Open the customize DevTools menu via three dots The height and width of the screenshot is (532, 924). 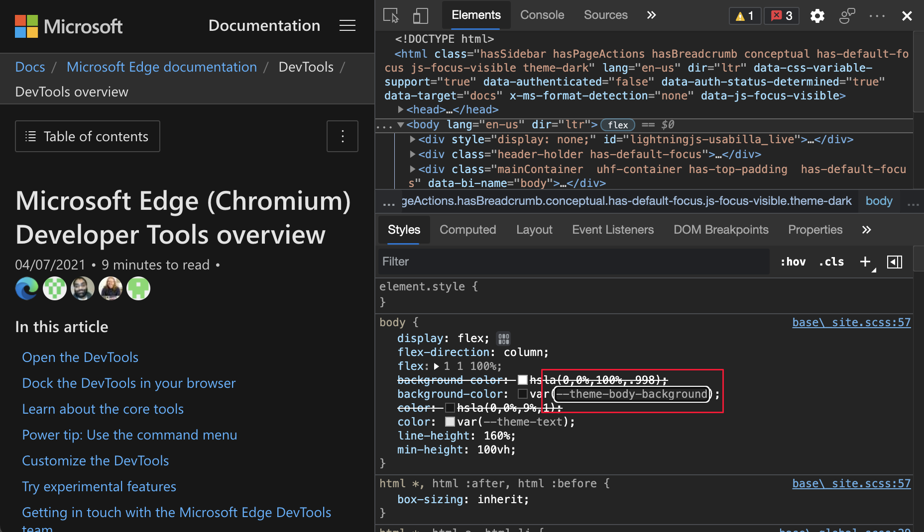pos(876,15)
